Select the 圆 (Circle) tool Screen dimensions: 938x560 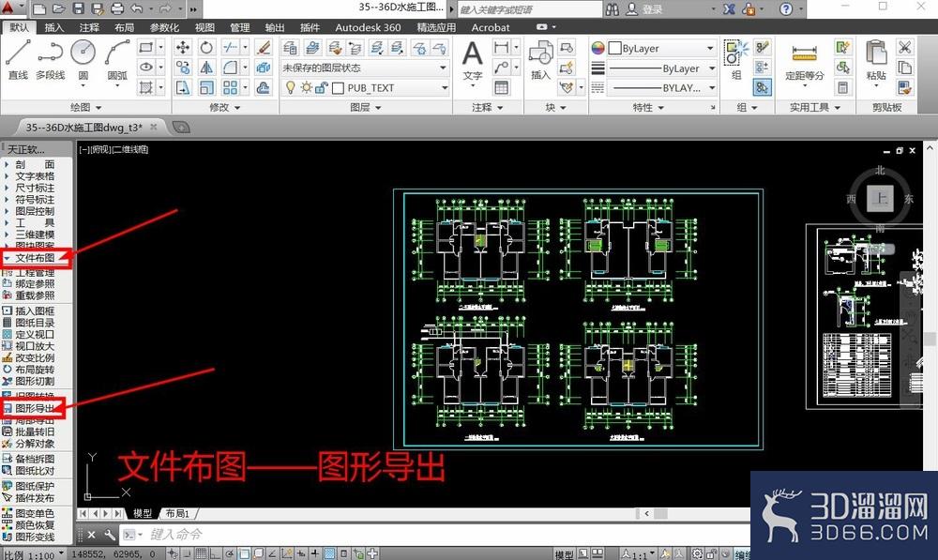(x=83, y=59)
